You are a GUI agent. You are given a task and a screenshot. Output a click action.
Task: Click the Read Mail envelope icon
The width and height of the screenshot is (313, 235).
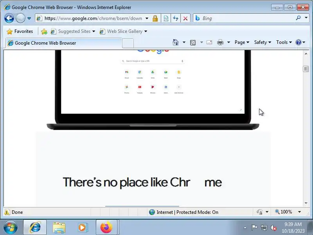coord(209,42)
